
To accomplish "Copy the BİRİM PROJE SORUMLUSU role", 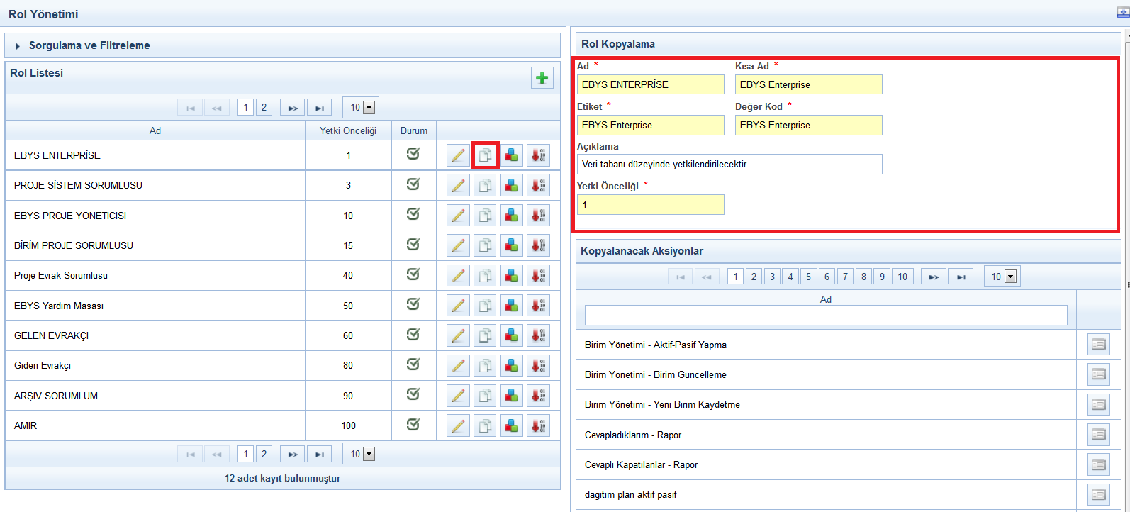I will (486, 245).
